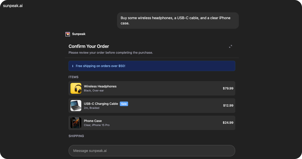Click the user's message bubble
The image size is (302, 159).
[x=178, y=20]
